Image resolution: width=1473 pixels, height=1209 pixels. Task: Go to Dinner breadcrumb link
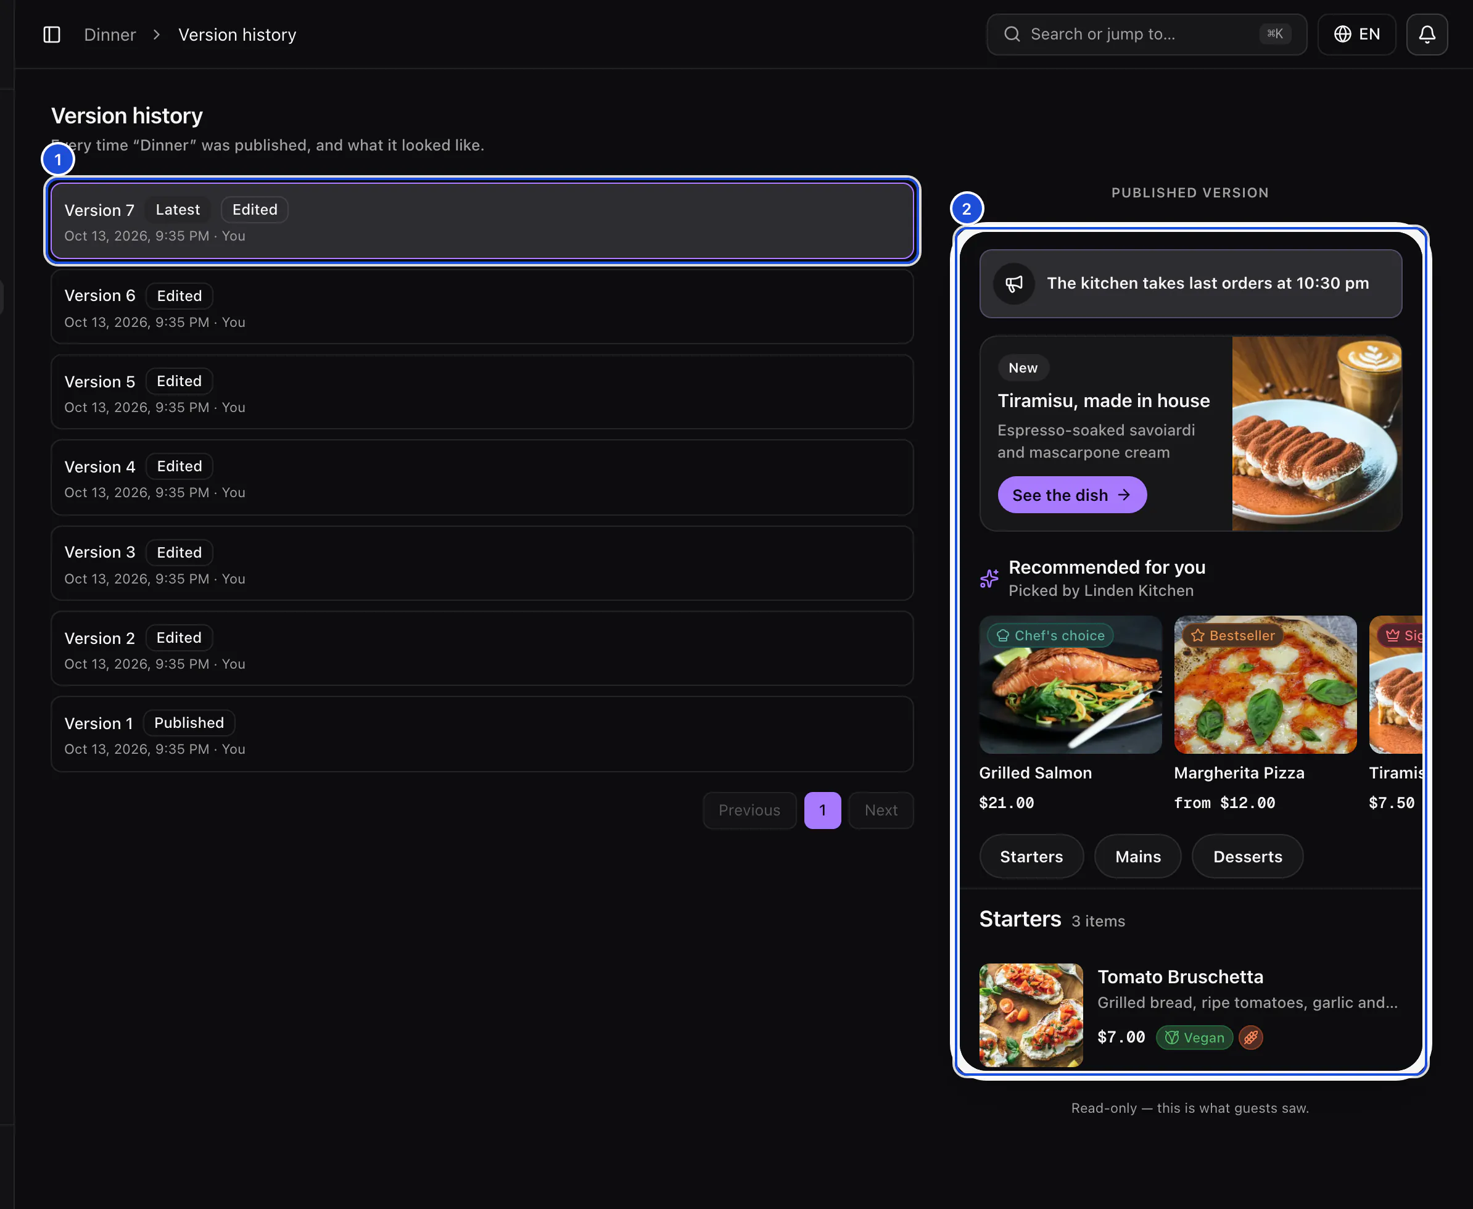coord(110,35)
